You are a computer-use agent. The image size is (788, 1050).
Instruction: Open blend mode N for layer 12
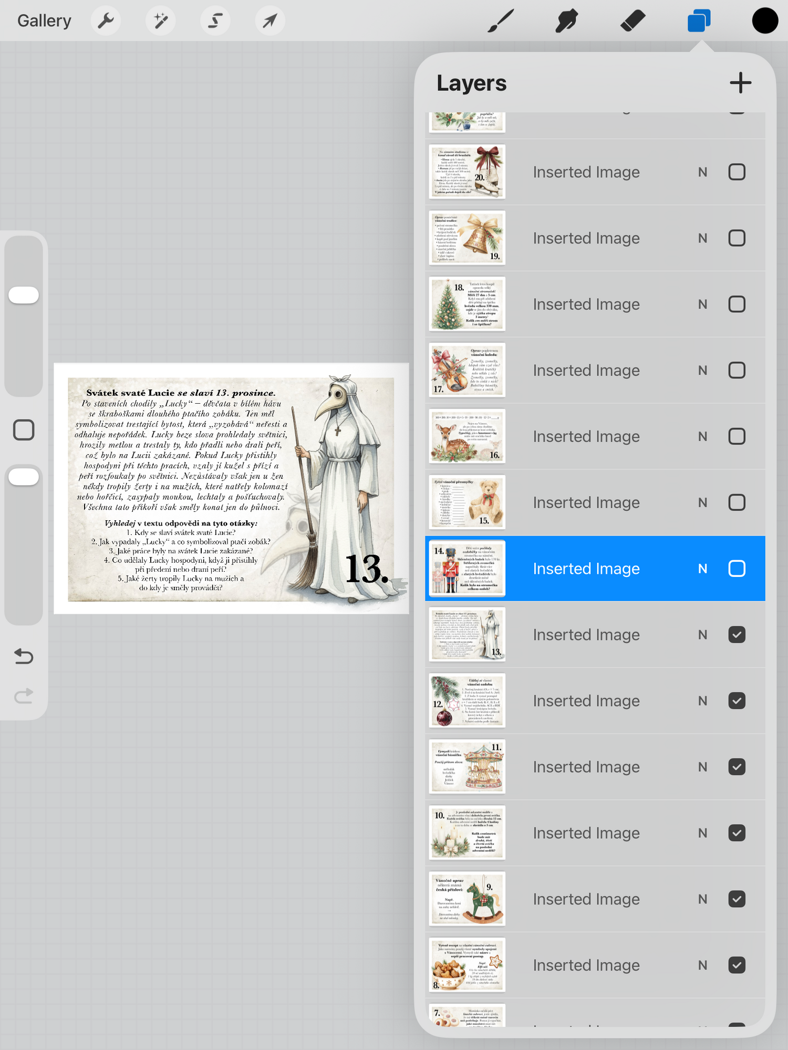click(x=702, y=701)
